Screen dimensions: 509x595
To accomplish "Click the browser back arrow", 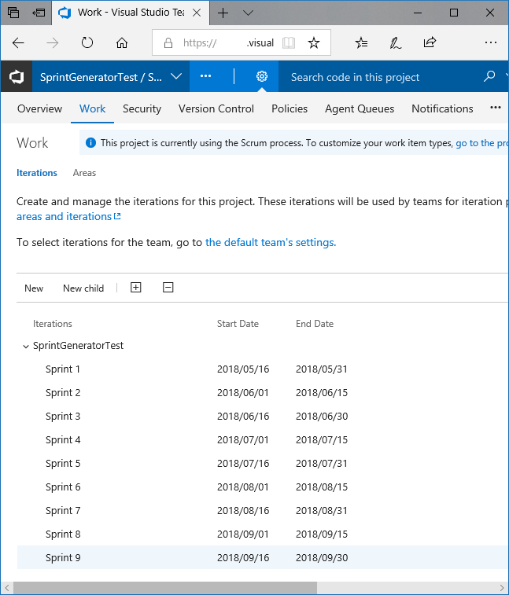I will pyautogui.click(x=18, y=43).
